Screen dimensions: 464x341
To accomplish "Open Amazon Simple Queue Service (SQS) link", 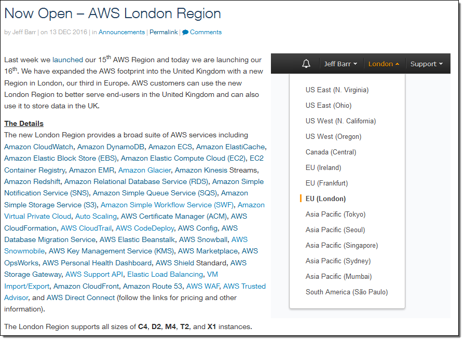I will pos(155,193).
